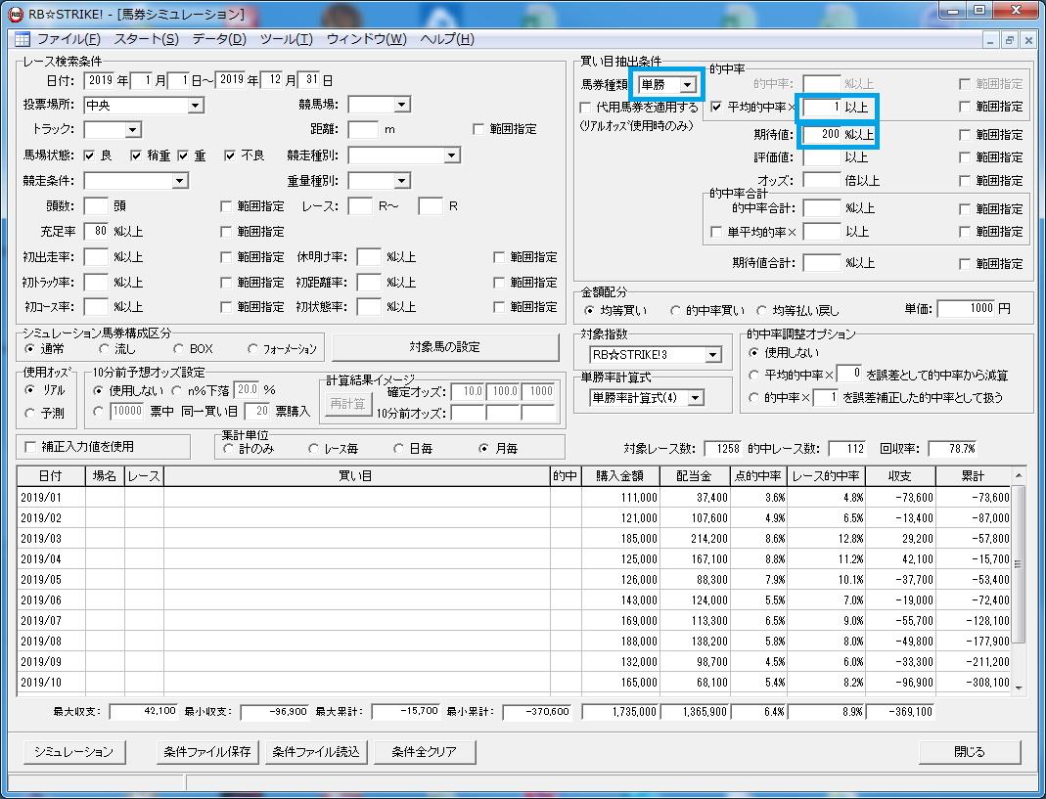Uncheck the 平均的中率× checkbox
Screen dimensions: 1046x799
(x=716, y=107)
